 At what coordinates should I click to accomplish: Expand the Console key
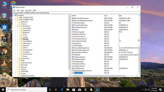[x=17, y=24]
